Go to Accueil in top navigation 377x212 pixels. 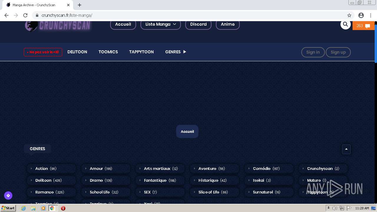[x=123, y=24]
